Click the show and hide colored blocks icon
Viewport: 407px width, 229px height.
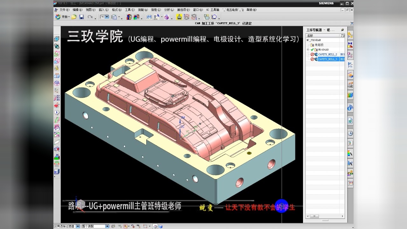(129, 17)
